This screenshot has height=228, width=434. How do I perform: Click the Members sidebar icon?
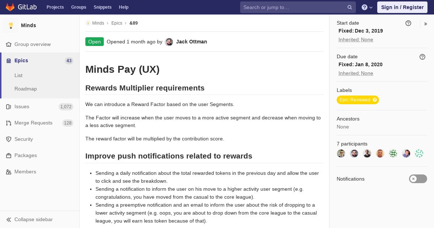click(x=9, y=172)
